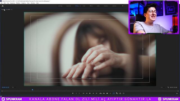Image resolution: width=180 pixels, height=101 pixels.
Task: Click left handle of zoom scroll bar
Action: pos(2,91)
